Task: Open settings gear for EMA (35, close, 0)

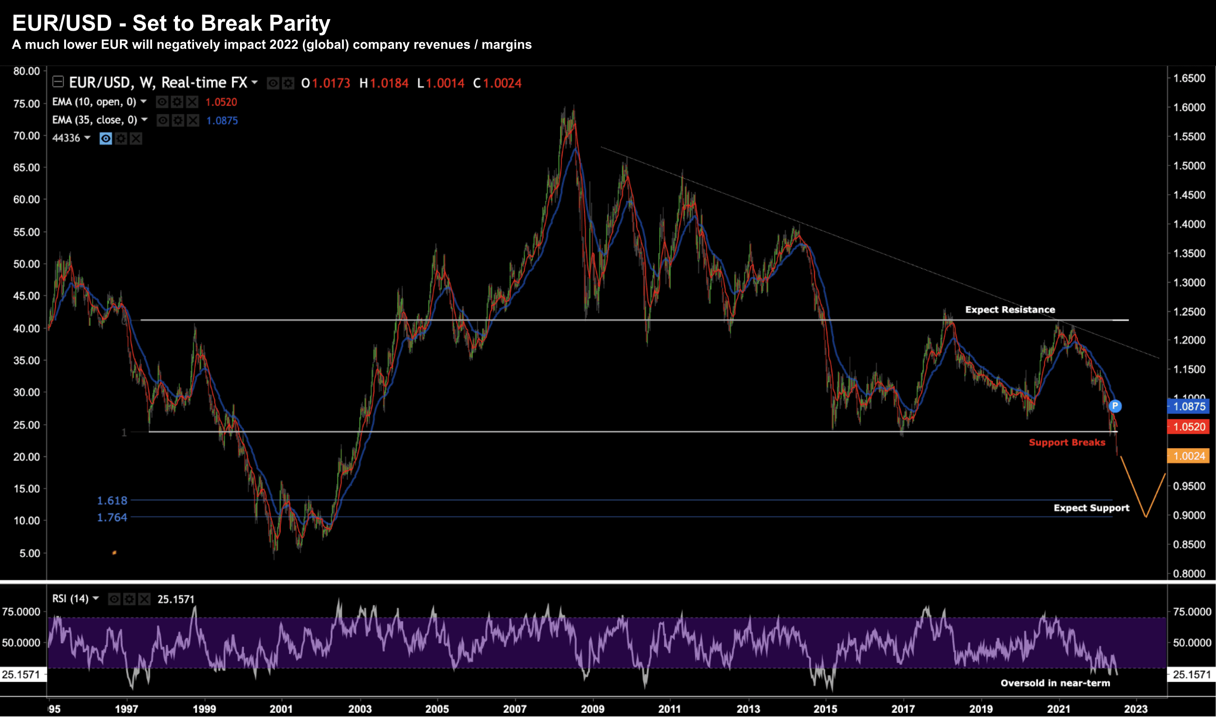Action: tap(178, 120)
